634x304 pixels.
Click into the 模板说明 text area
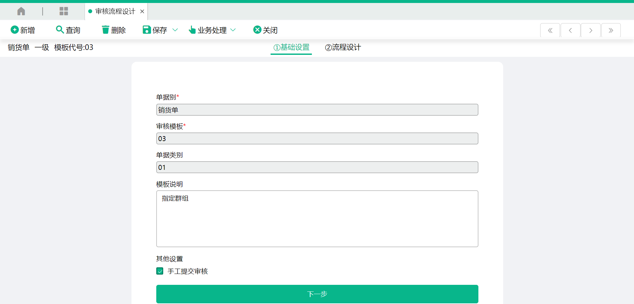point(317,219)
